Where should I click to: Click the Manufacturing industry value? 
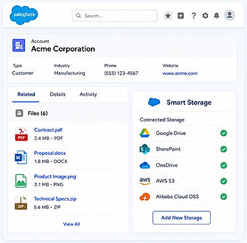coord(70,73)
